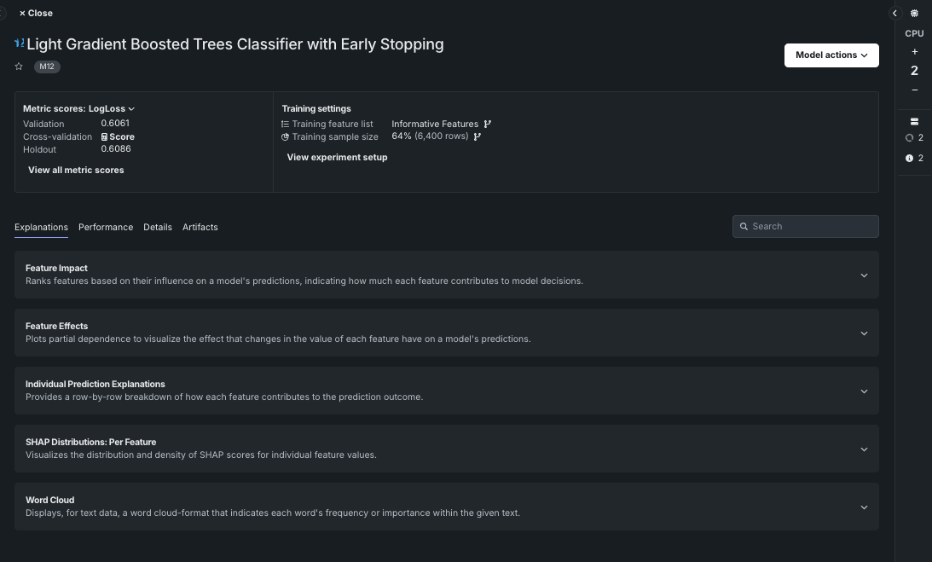Click the Search field above the explanations list

pyautogui.click(x=804, y=226)
